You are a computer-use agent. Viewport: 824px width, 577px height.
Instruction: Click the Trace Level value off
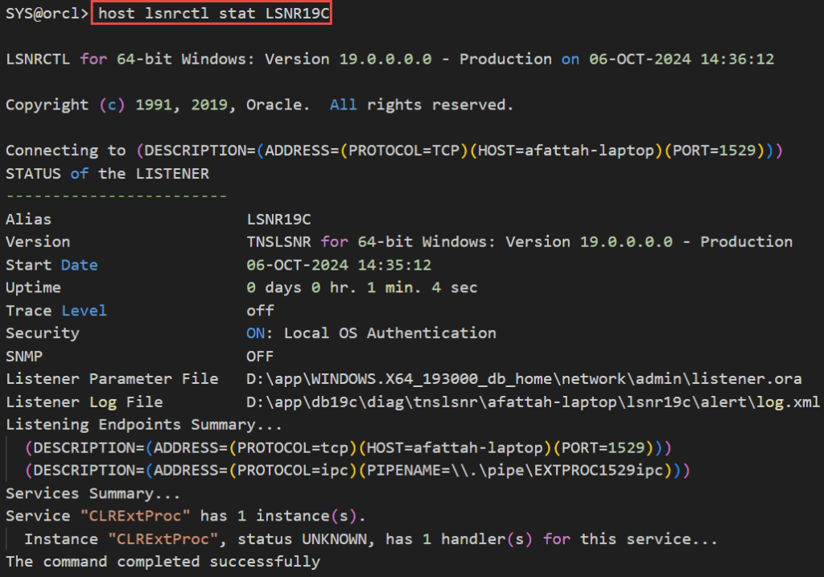(x=260, y=311)
